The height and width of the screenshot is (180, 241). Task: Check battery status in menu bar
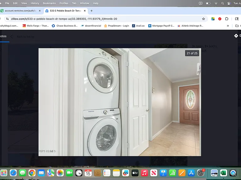click(x=208, y=3)
